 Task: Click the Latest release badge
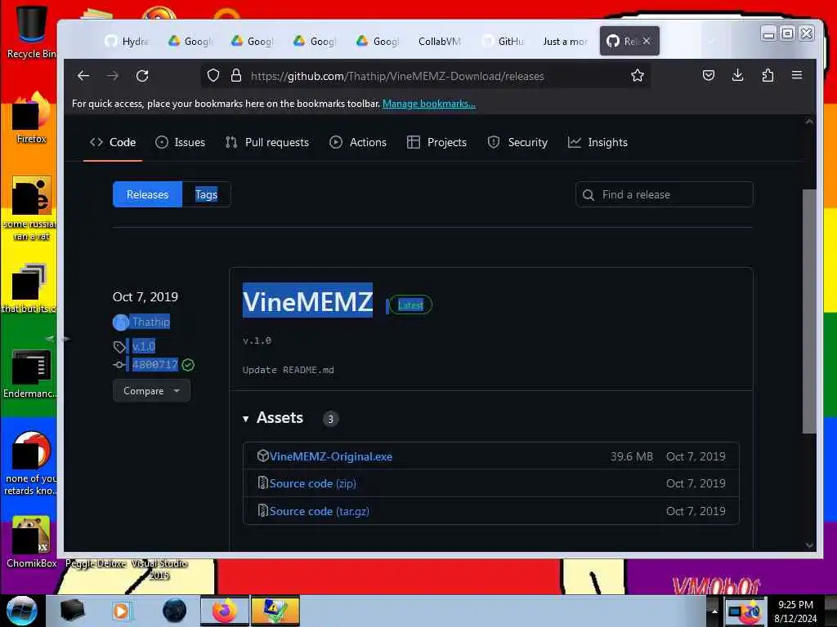[x=410, y=305]
